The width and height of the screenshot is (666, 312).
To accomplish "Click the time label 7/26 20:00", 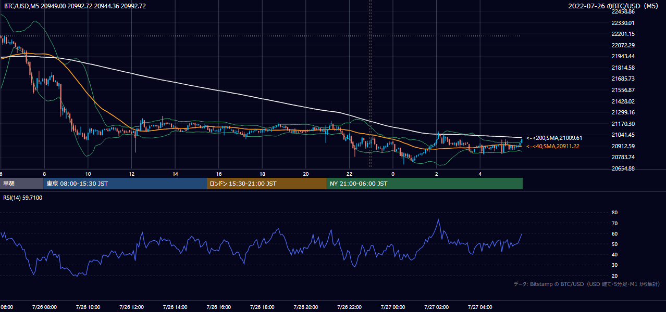I will [305, 307].
